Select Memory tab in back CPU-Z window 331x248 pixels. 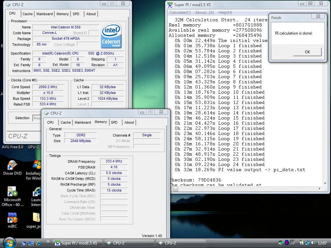click(62, 14)
